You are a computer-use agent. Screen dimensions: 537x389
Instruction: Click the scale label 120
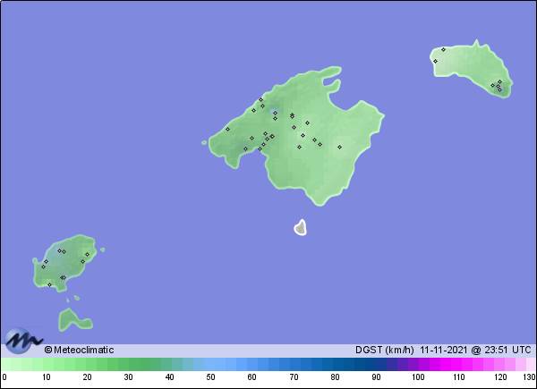pos(500,377)
